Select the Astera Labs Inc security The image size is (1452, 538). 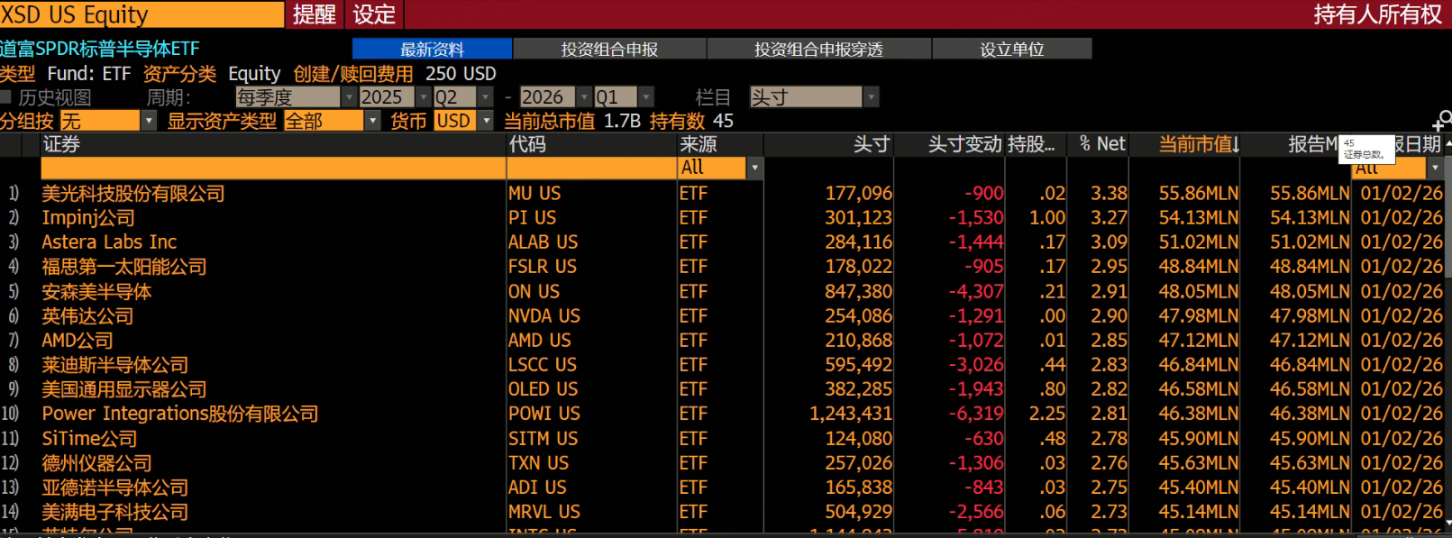coord(109,242)
